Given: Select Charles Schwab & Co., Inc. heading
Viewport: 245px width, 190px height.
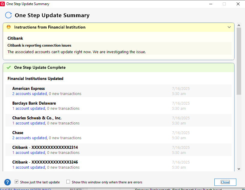Looking at the screenshot, I should 37,118.
